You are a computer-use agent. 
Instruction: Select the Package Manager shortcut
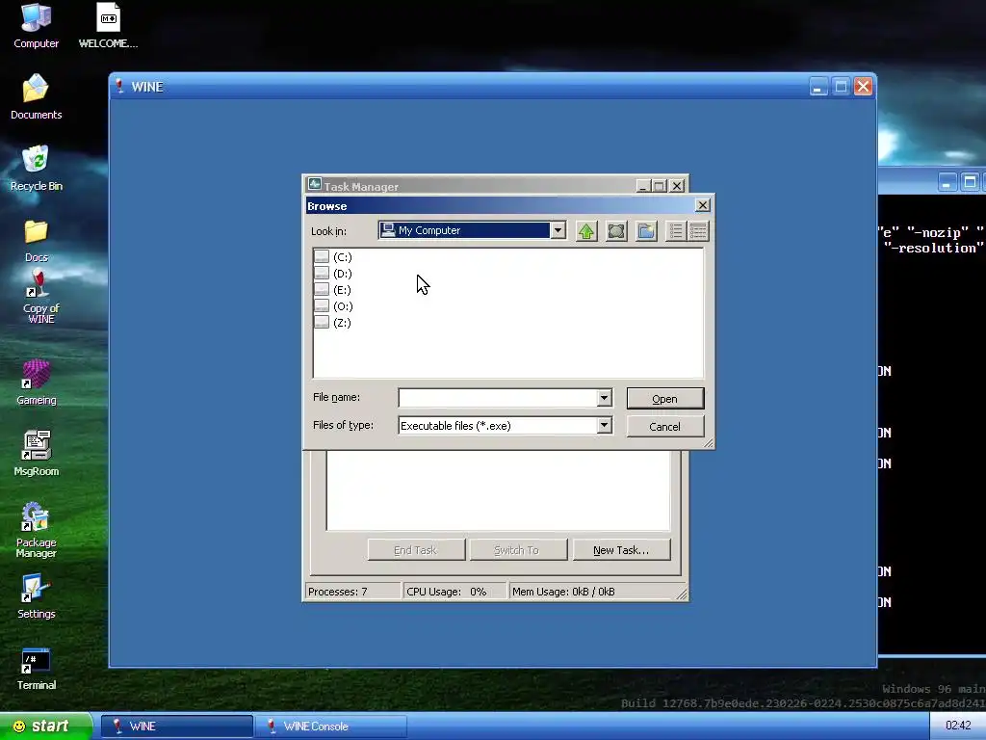[36, 530]
